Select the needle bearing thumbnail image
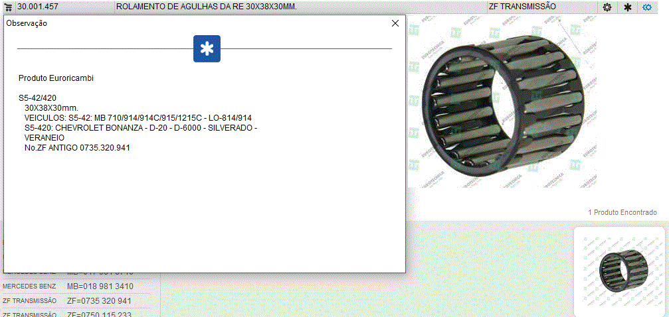669x317 pixels. click(x=619, y=271)
